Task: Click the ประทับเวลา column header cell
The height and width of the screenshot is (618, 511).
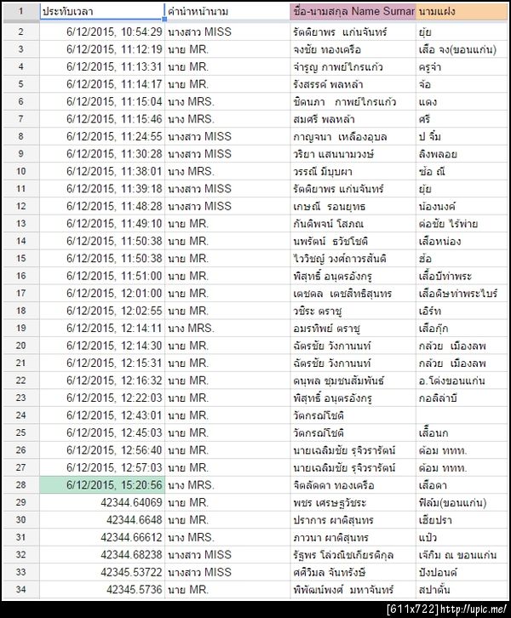Action: pos(101,11)
